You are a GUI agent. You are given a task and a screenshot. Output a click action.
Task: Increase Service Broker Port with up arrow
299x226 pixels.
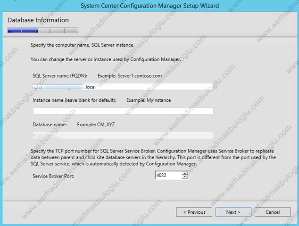[x=185, y=173]
